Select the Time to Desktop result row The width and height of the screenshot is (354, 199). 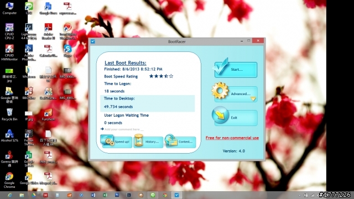pyautogui.click(x=148, y=103)
